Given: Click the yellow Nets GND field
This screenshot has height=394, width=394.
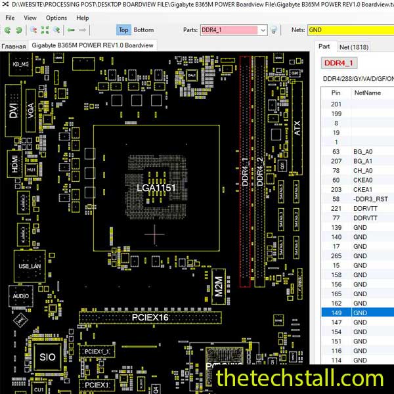Looking at the screenshot, I should 349,30.
